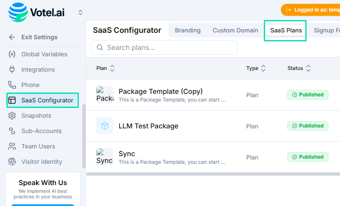Click the Package Template (Copy) description text
Viewport: 340px width, 206px height.
coord(172,100)
